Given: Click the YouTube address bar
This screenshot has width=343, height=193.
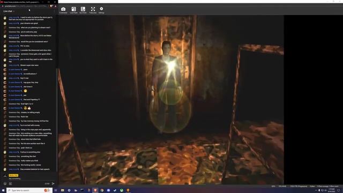Looking at the screenshot, I should pos(26,6).
